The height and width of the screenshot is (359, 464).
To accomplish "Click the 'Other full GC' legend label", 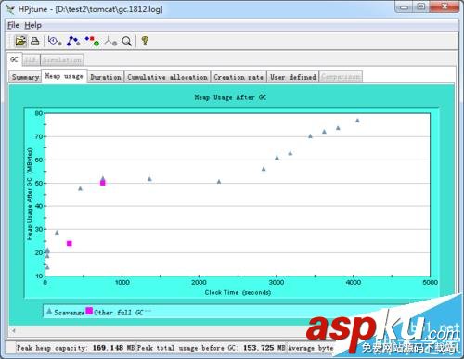I will pyautogui.click(x=119, y=313).
